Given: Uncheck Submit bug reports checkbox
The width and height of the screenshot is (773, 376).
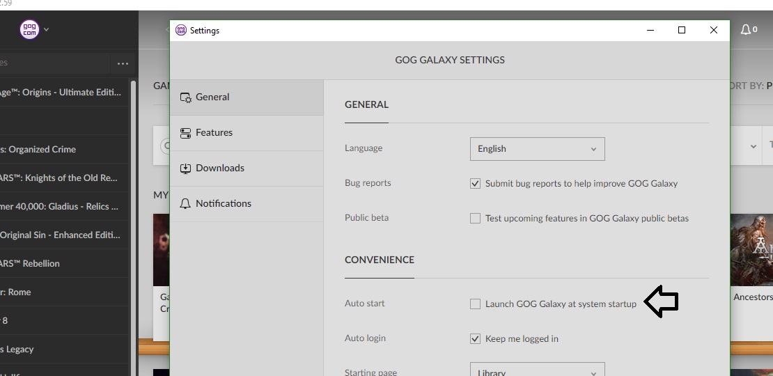Looking at the screenshot, I should pyautogui.click(x=475, y=183).
